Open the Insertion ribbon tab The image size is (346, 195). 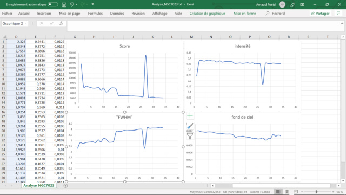[x=44, y=13]
